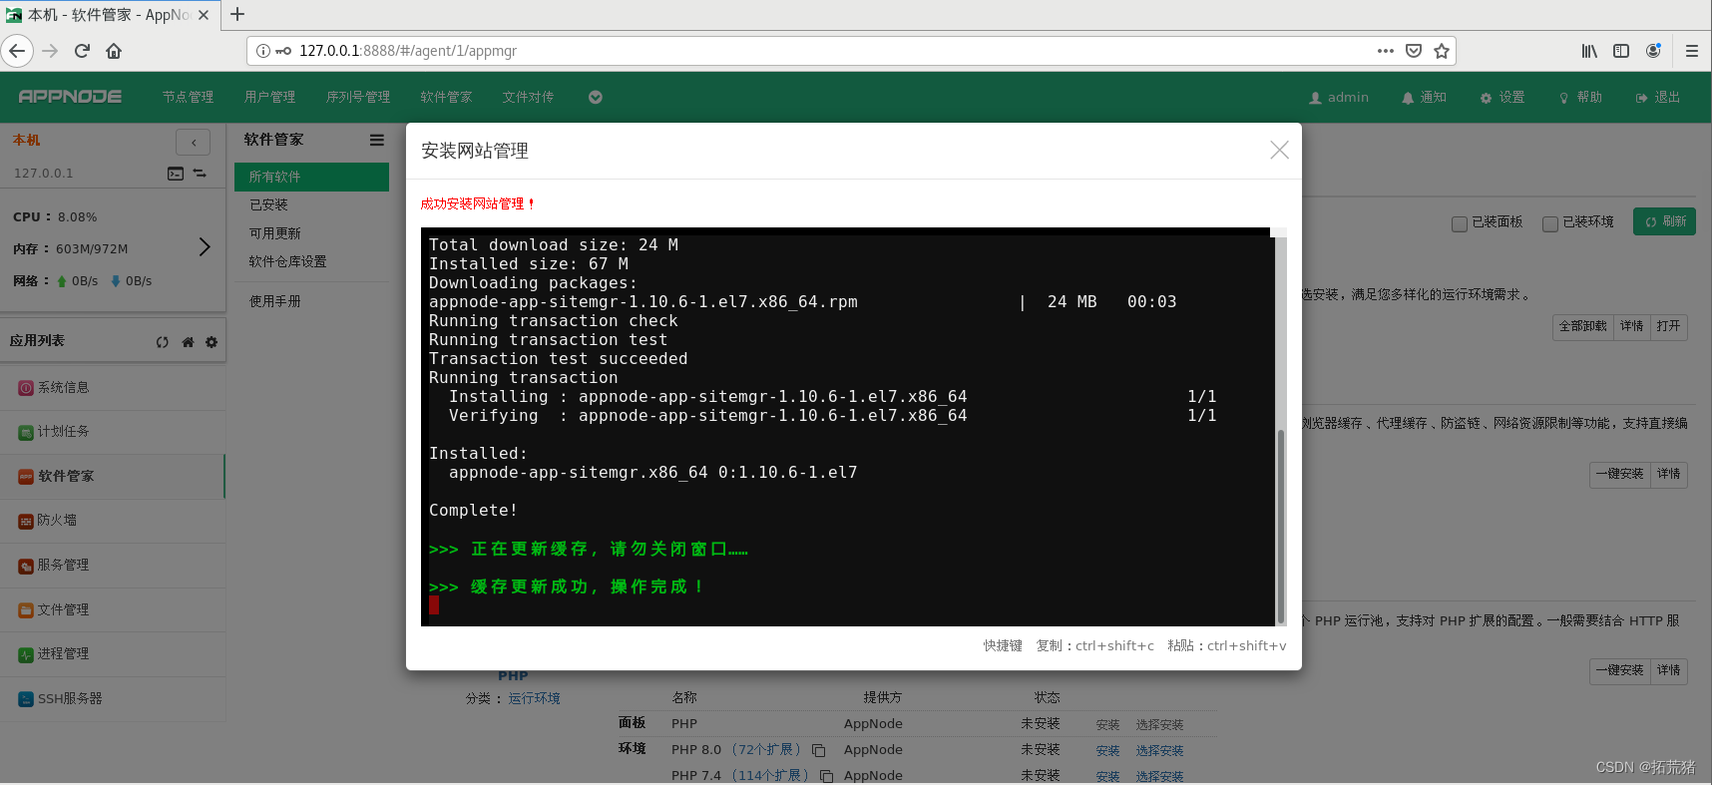Open Firefox hamburger menu
This screenshot has height=785, width=1712.
pos(1692,51)
